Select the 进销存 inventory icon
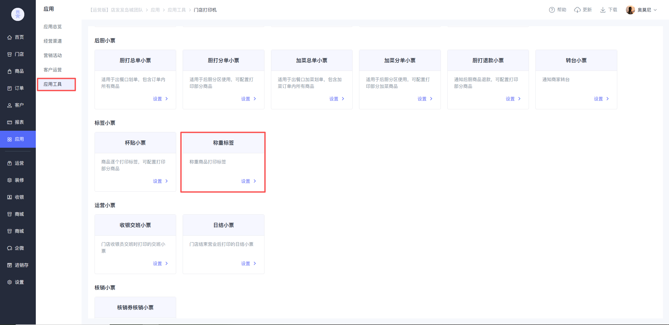The height and width of the screenshot is (325, 669). (10, 265)
